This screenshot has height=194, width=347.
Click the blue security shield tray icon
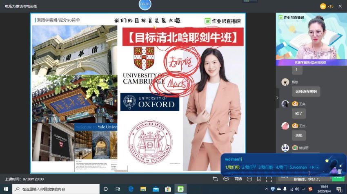point(273,189)
